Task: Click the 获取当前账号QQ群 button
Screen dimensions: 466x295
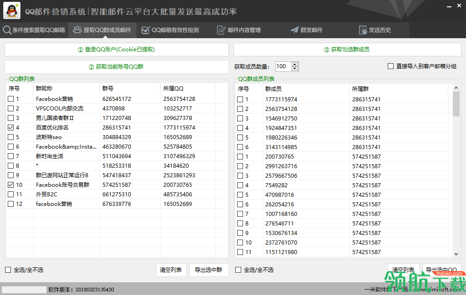Action: [116, 67]
